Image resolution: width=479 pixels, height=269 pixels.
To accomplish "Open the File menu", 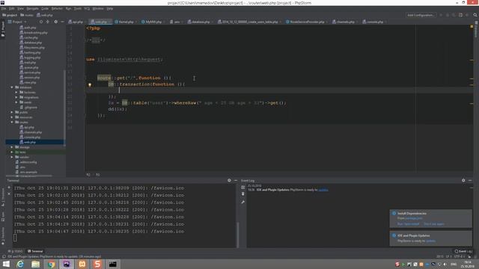I will coord(4,8).
